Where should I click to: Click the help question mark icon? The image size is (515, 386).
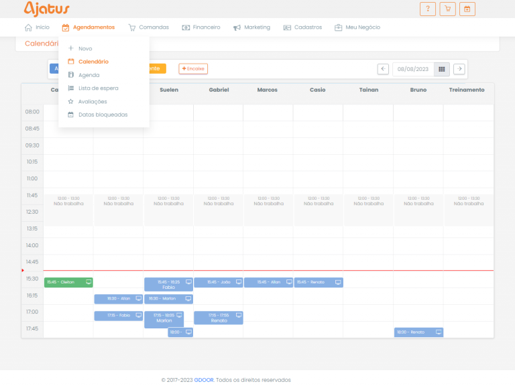point(427,9)
